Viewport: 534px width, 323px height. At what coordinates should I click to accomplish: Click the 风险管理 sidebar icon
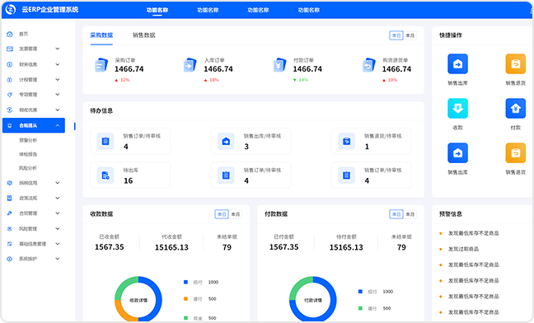click(x=10, y=229)
